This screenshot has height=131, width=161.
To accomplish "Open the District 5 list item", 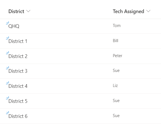I will coord(18,101).
